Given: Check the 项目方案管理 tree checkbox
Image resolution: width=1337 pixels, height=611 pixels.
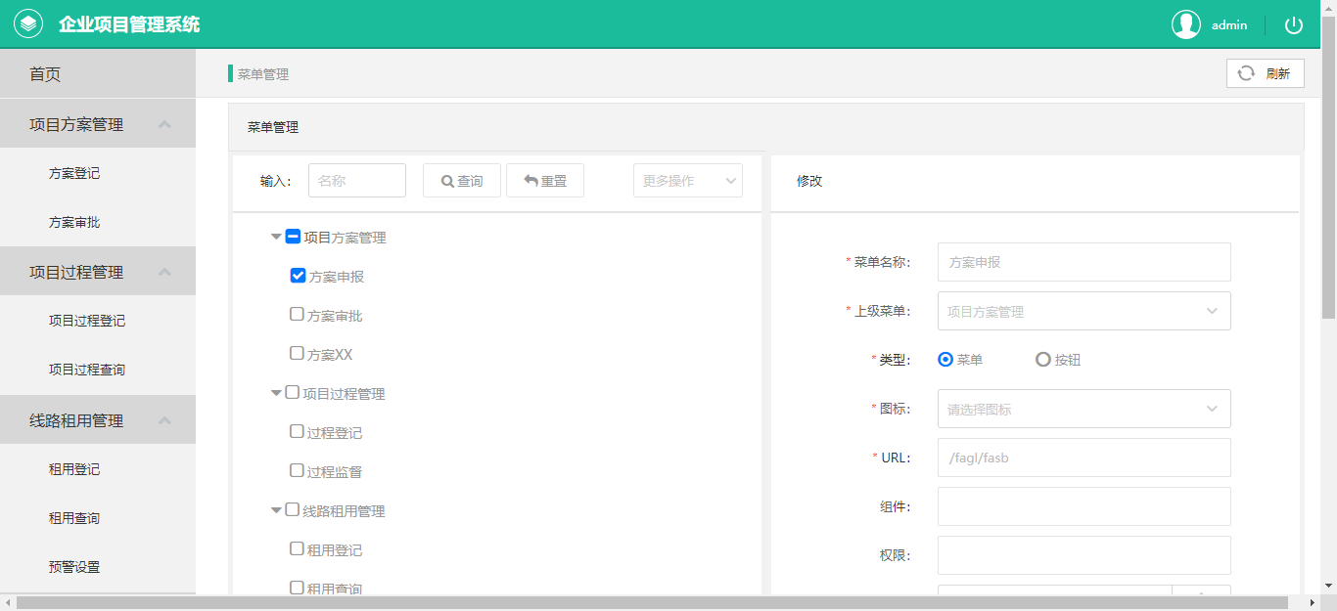Looking at the screenshot, I should (293, 237).
